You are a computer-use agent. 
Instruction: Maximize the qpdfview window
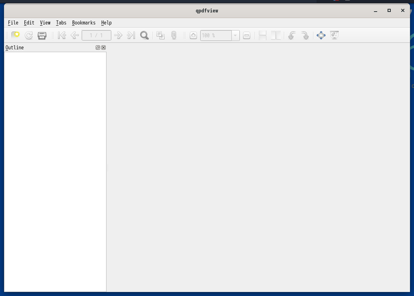[389, 10]
